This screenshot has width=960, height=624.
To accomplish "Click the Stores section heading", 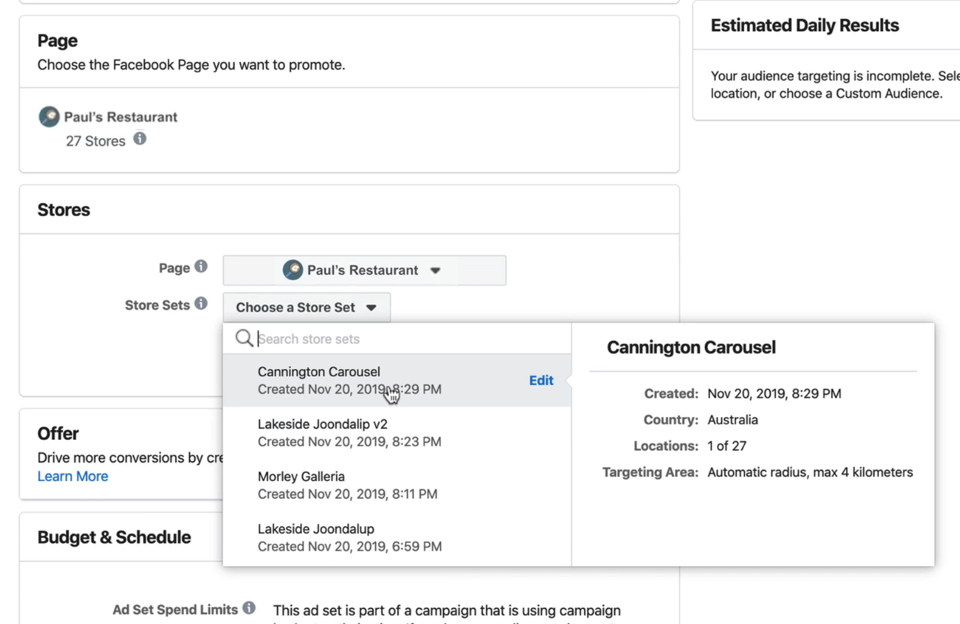I will click(64, 210).
